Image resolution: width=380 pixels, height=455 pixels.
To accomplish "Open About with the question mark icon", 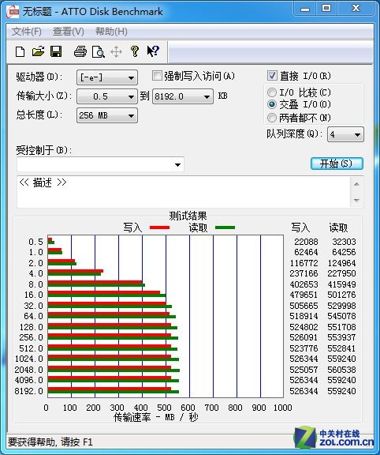I will coord(134,51).
